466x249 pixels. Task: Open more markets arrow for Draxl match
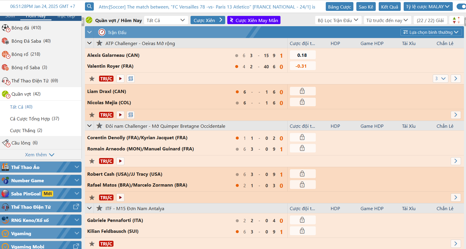[456, 115]
